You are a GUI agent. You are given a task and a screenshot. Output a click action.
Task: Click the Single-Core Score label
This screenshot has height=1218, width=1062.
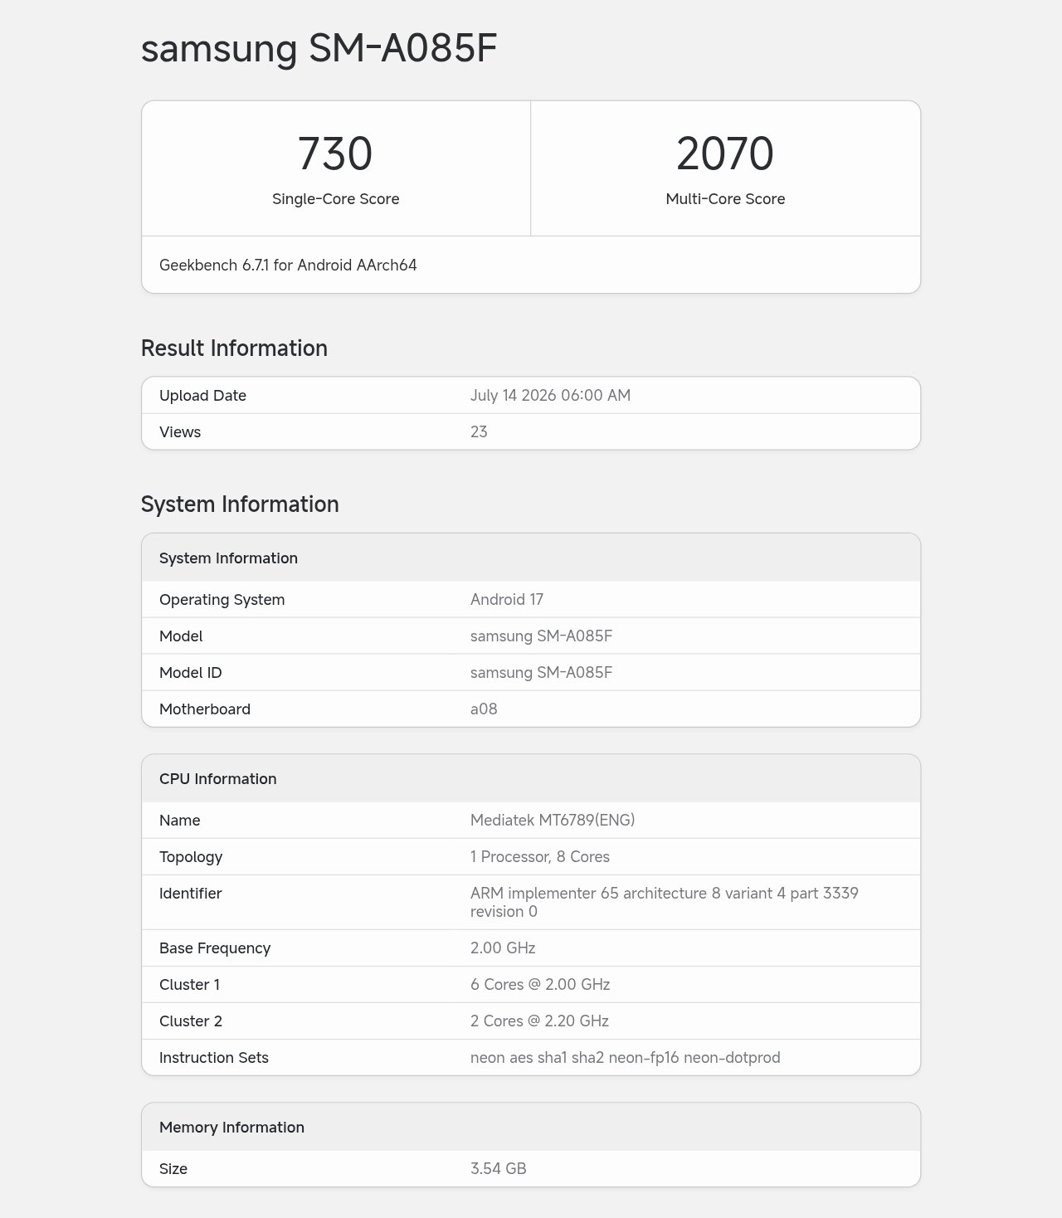pos(336,199)
